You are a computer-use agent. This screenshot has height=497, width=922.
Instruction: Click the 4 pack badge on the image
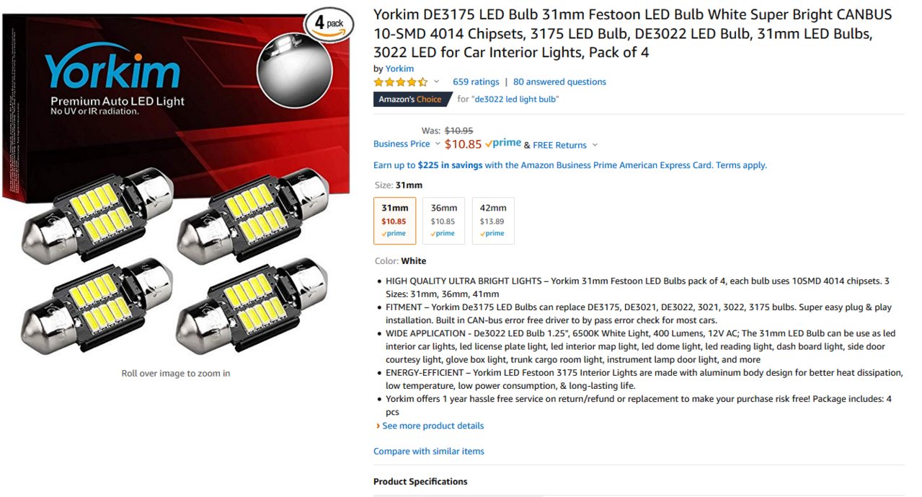pos(330,24)
